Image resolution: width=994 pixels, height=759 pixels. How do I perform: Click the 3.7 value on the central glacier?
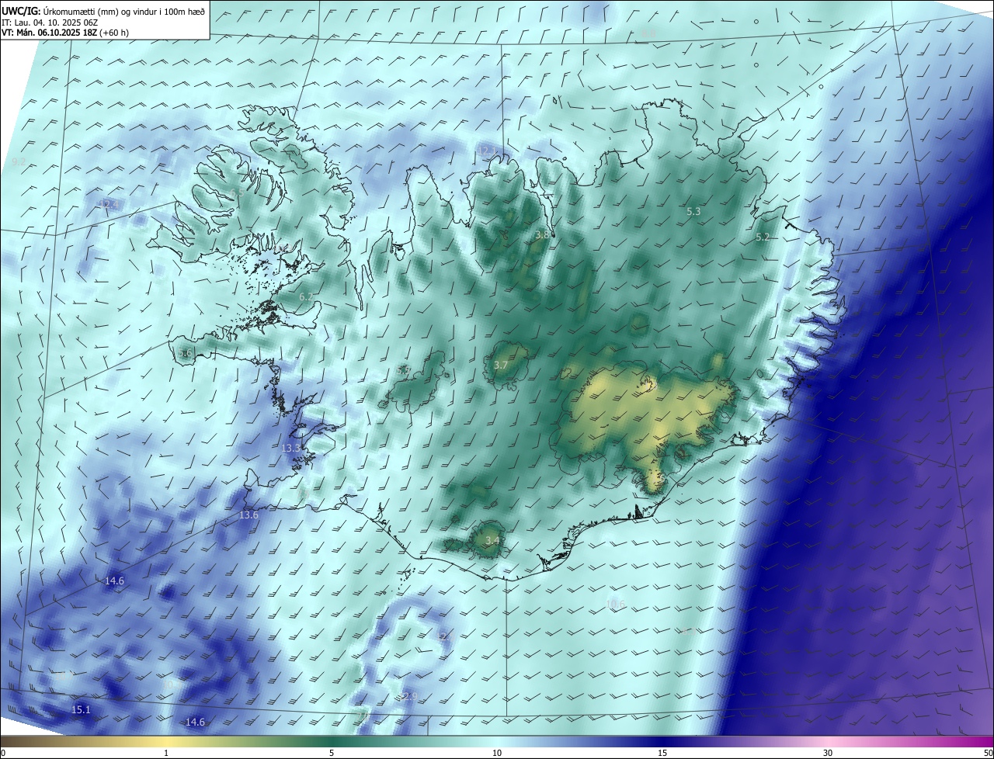pos(501,365)
